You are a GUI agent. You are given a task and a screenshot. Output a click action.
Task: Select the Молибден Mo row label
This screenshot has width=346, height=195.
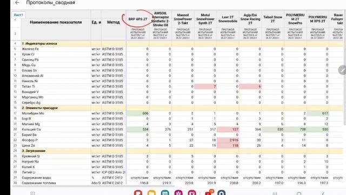point(33,113)
